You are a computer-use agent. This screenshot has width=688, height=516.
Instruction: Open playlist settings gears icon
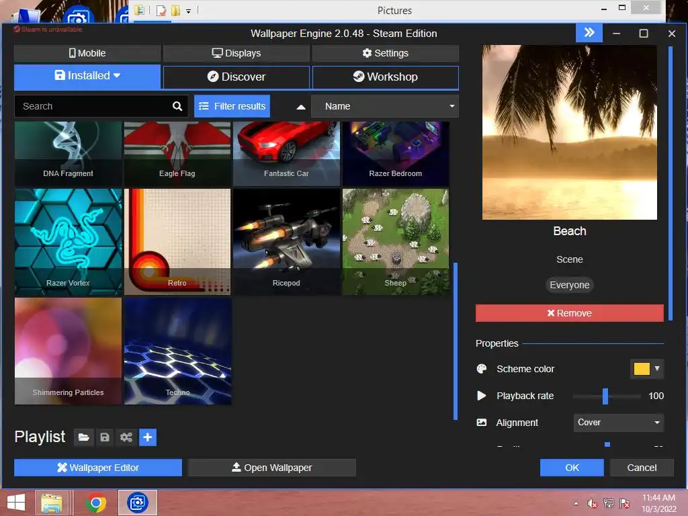[126, 437]
